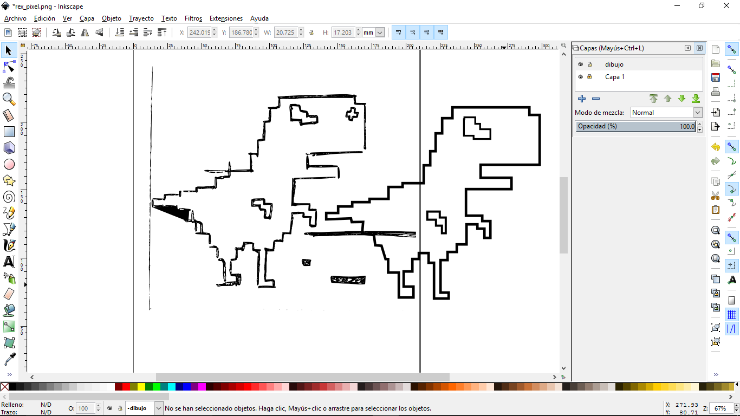
Task: Toggle lock of dibujo layer
Action: coord(590,64)
